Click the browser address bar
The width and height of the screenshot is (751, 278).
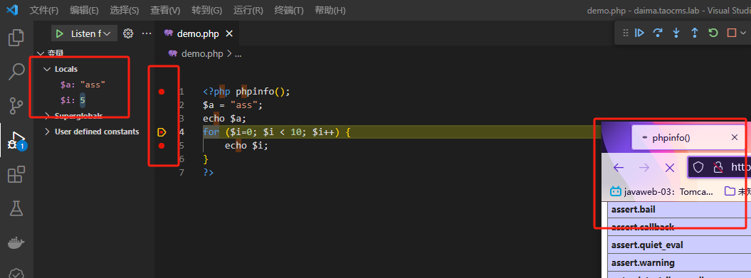pyautogui.click(x=720, y=167)
